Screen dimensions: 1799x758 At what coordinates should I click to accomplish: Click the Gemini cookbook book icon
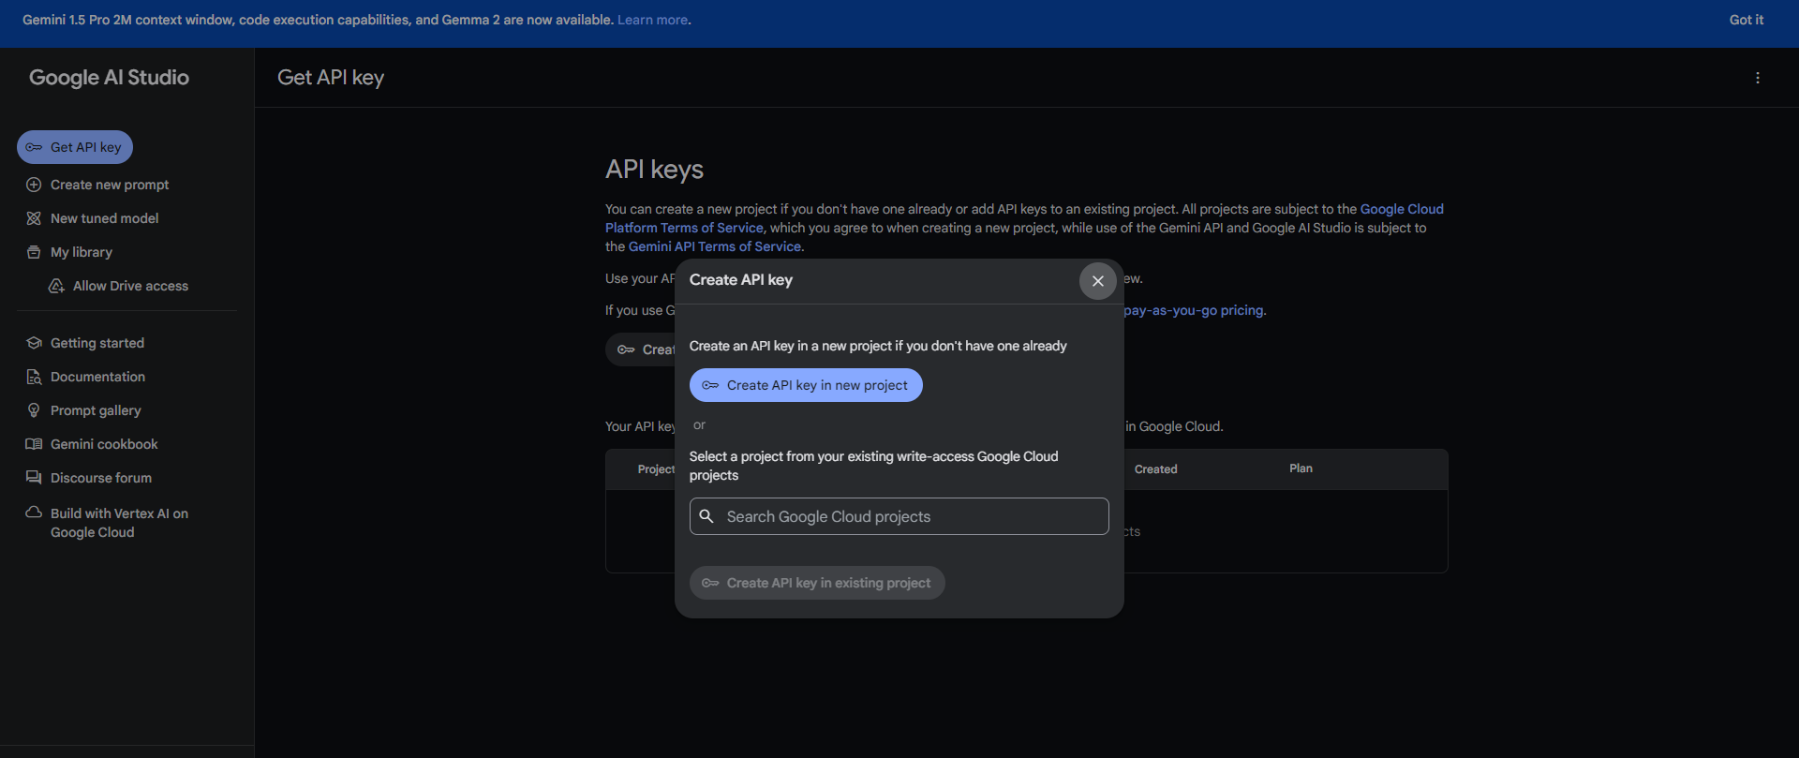34,444
